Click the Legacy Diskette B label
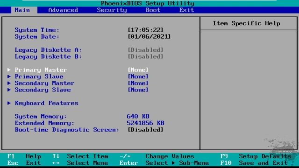This screenshot has width=299, height=168. 48,56
